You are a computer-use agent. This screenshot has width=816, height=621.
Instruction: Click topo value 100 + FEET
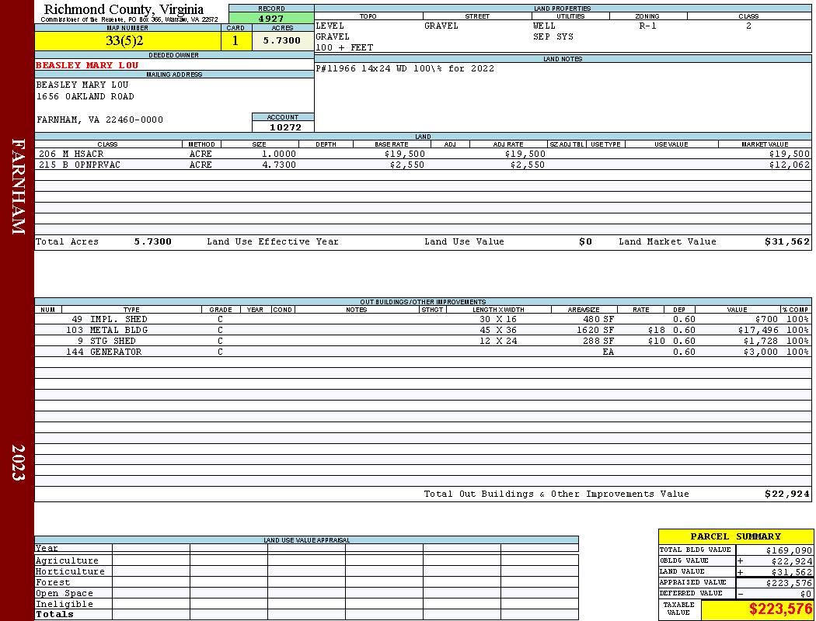pos(344,47)
